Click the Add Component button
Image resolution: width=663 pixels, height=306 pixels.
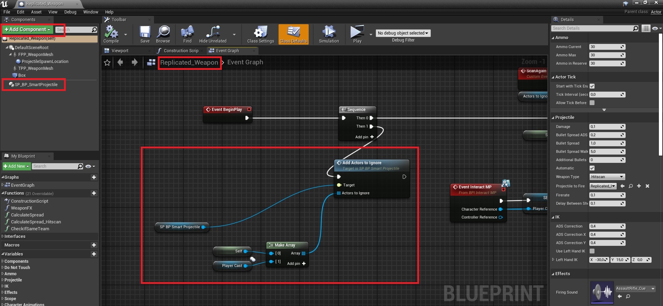[27, 30]
